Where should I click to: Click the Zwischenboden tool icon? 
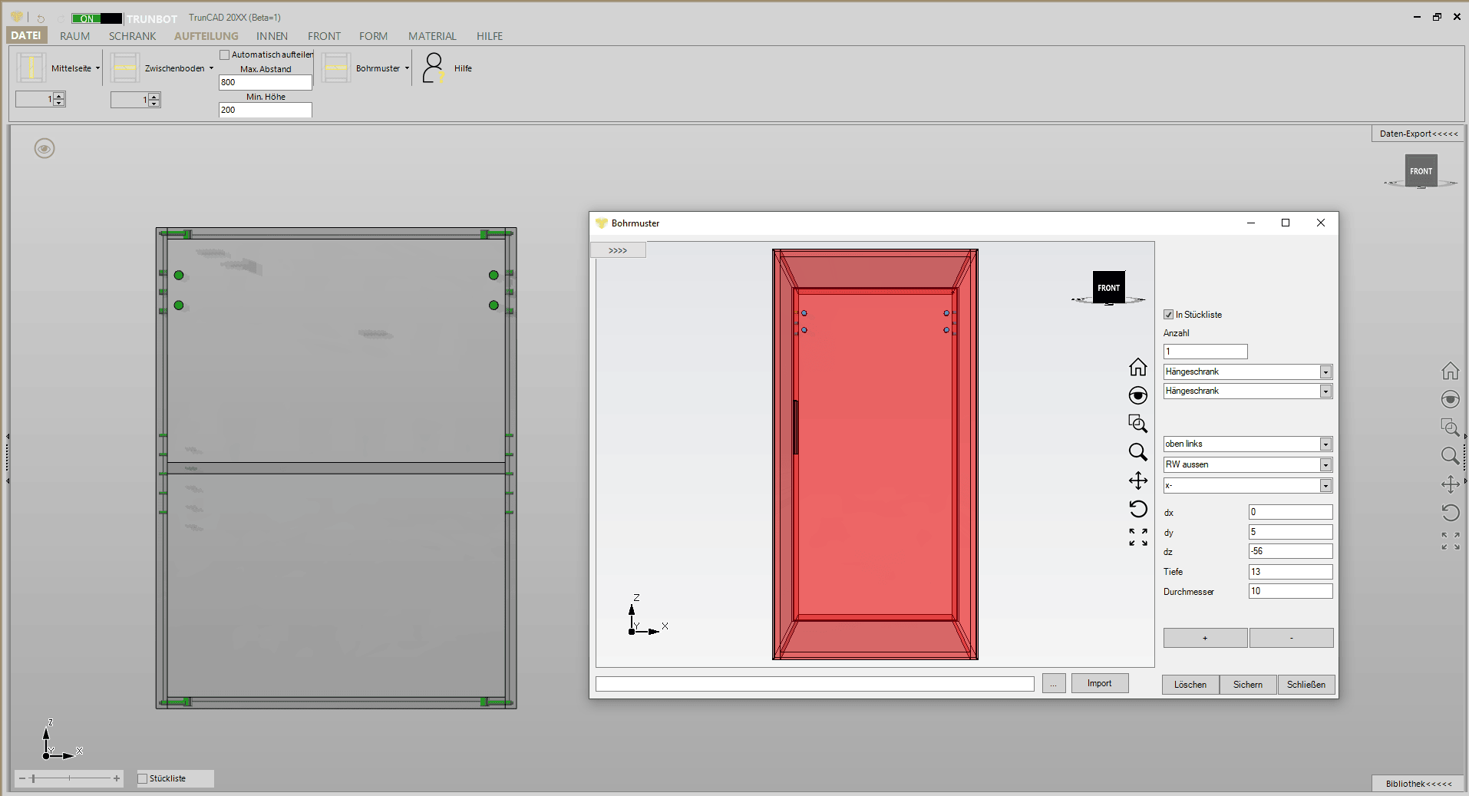point(125,68)
